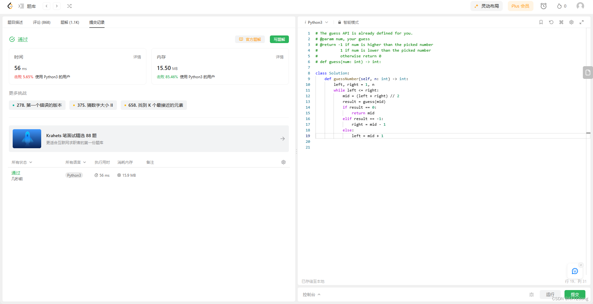593x304 pixels.
Task: Expand the 所有语言 filter dropdown
Action: pos(76,162)
